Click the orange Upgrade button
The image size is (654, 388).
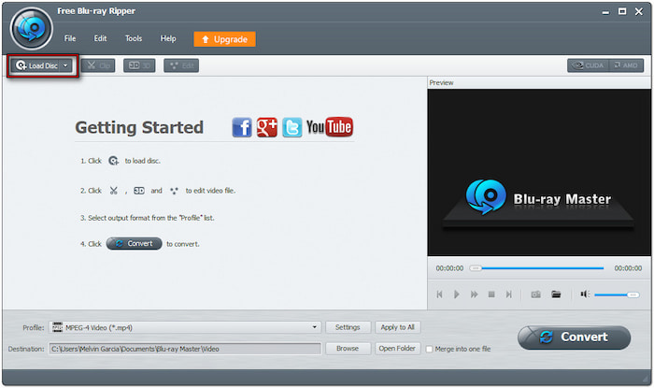pos(224,39)
